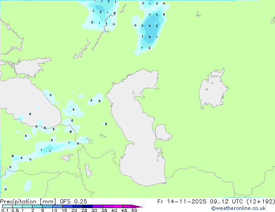The width and height of the screenshot is (275, 212).
Task: Select the 15–20 mm legend swatch
Action: (x=68, y=206)
